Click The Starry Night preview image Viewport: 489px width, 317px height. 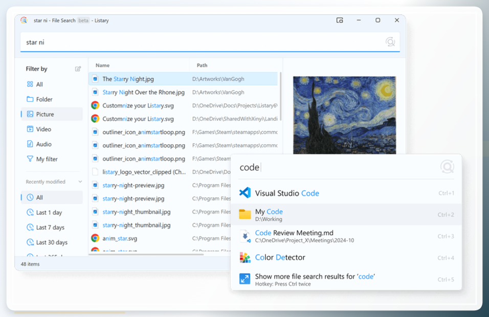point(344,115)
